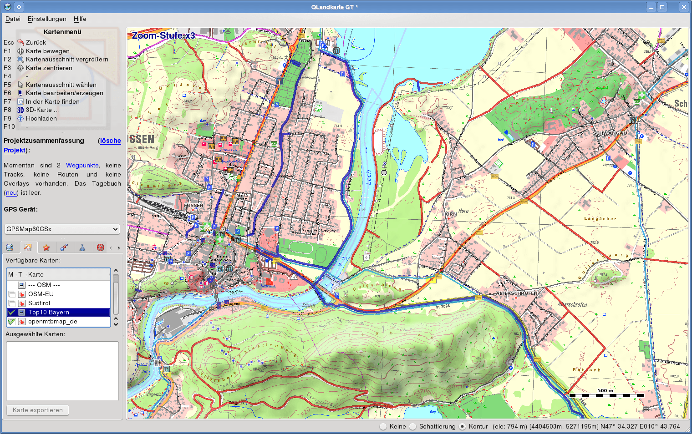This screenshot has height=434, width=692.
Task: Open the Datei menu
Action: click(13, 19)
